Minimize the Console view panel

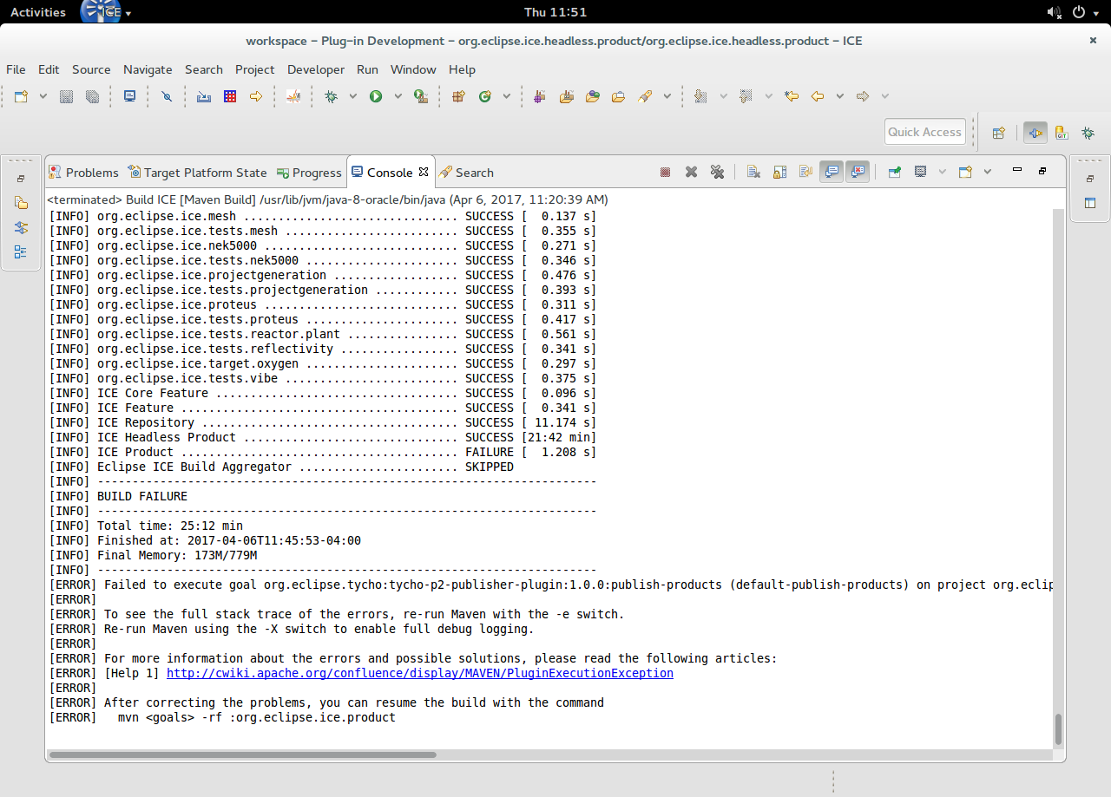point(1017,171)
